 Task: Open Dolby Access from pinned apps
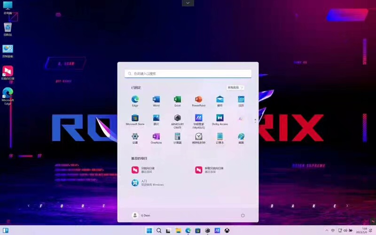[x=220, y=120]
